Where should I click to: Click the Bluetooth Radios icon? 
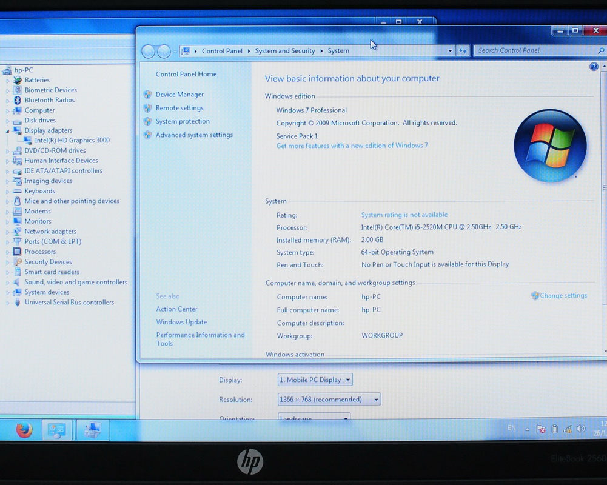(18, 100)
